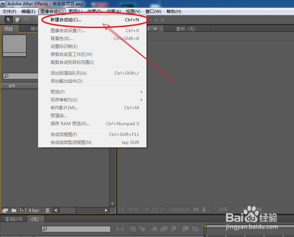294x237 pixels.
Task: Click the RGB channel display icon
Action: 212,209
